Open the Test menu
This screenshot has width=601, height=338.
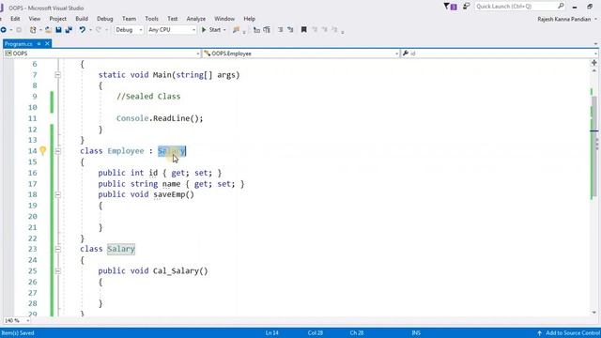[173, 19]
